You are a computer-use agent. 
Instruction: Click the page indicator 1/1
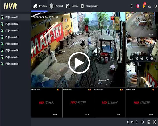(132, 122)
